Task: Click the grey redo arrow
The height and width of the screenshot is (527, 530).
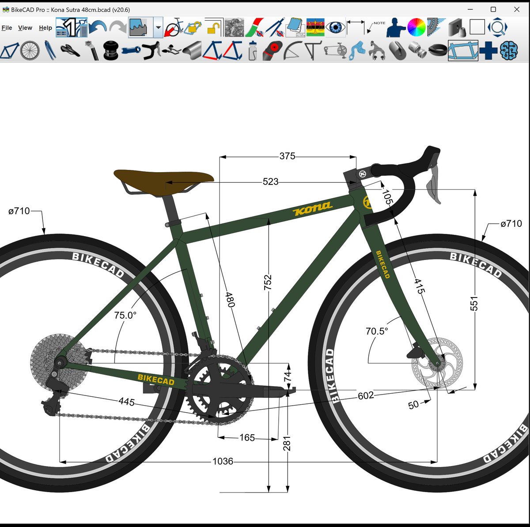Action: (118, 27)
